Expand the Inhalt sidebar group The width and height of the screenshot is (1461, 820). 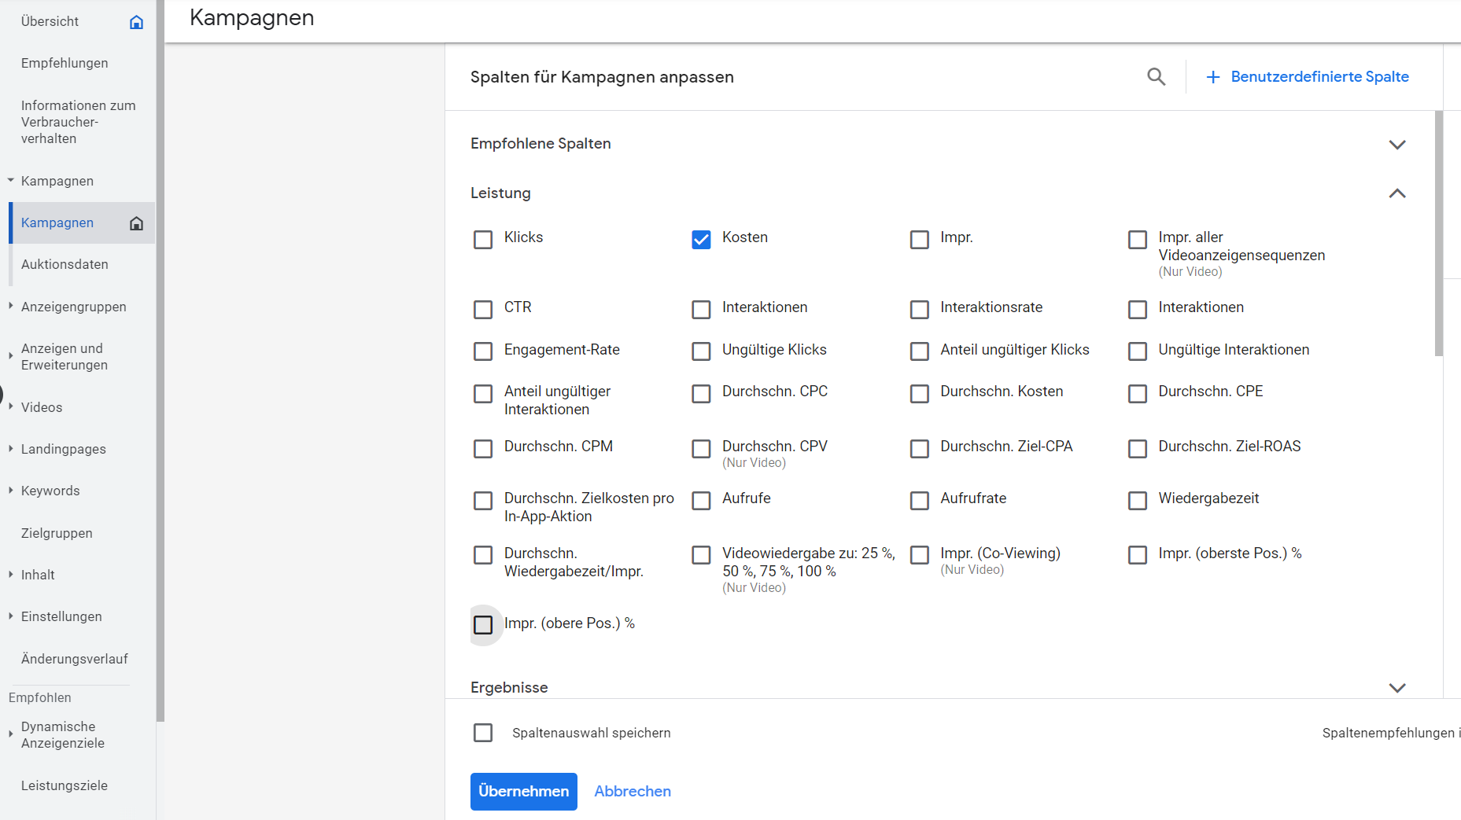11,575
